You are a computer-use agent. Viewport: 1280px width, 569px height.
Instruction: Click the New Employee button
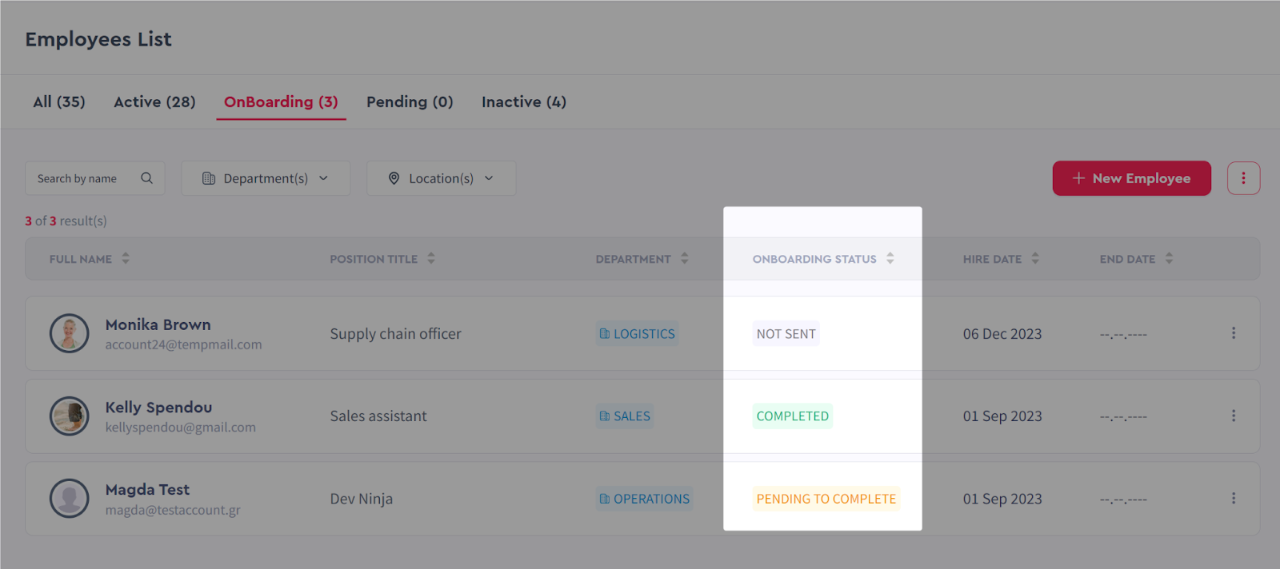click(1131, 178)
